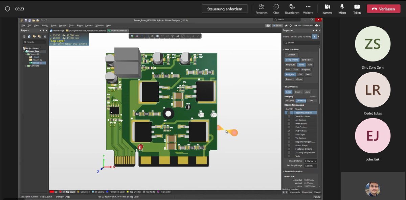Open the Snap Distance dropdown
Screen dimensions: 406x200
[x=315, y=161]
